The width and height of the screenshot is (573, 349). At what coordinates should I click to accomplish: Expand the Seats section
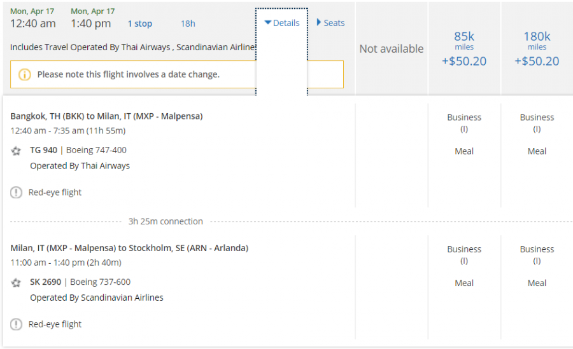pos(330,23)
